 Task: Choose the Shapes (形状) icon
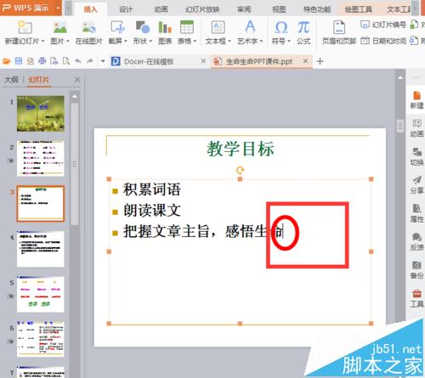point(143,27)
